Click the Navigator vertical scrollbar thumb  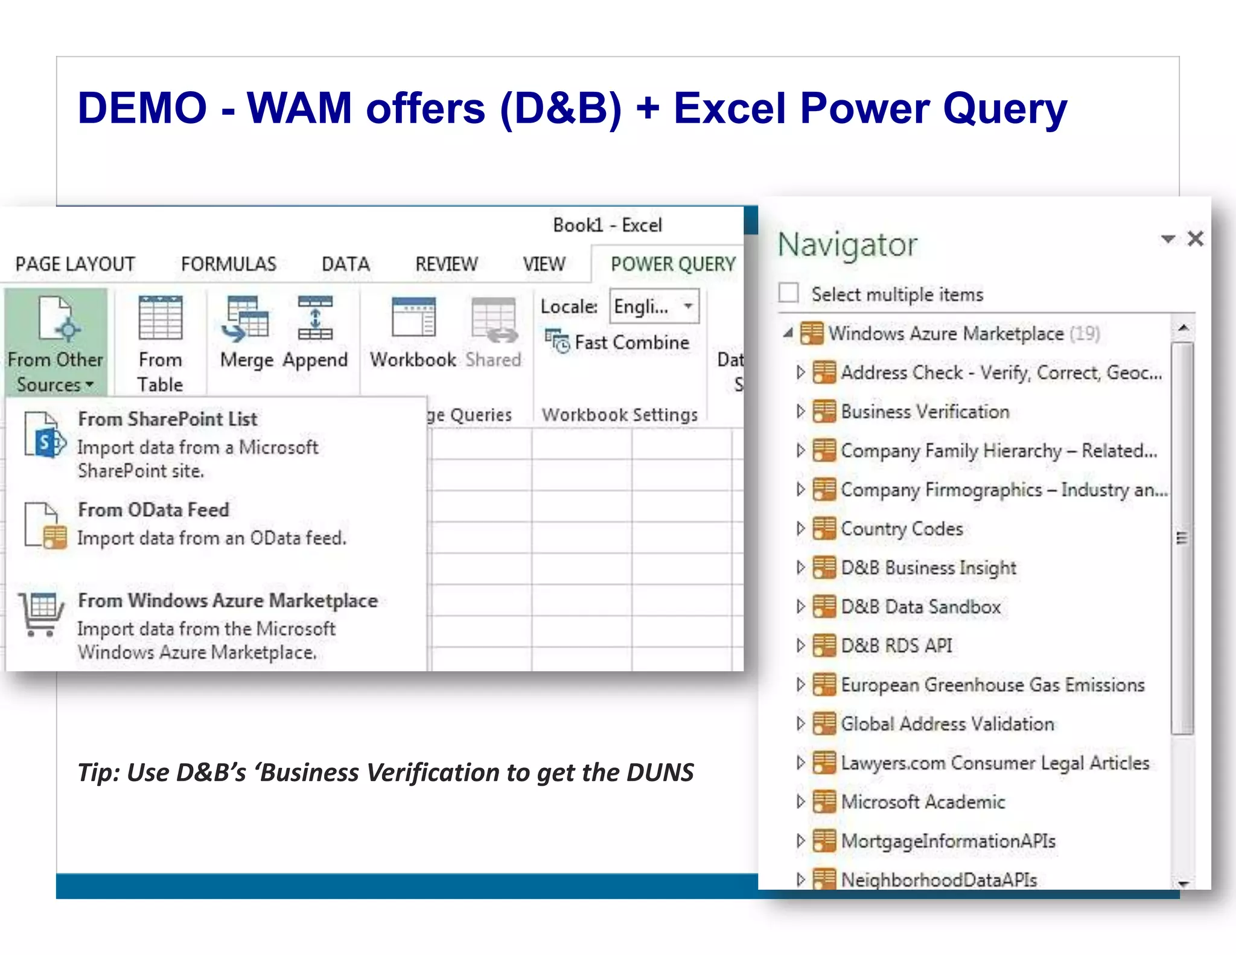[x=1182, y=538]
